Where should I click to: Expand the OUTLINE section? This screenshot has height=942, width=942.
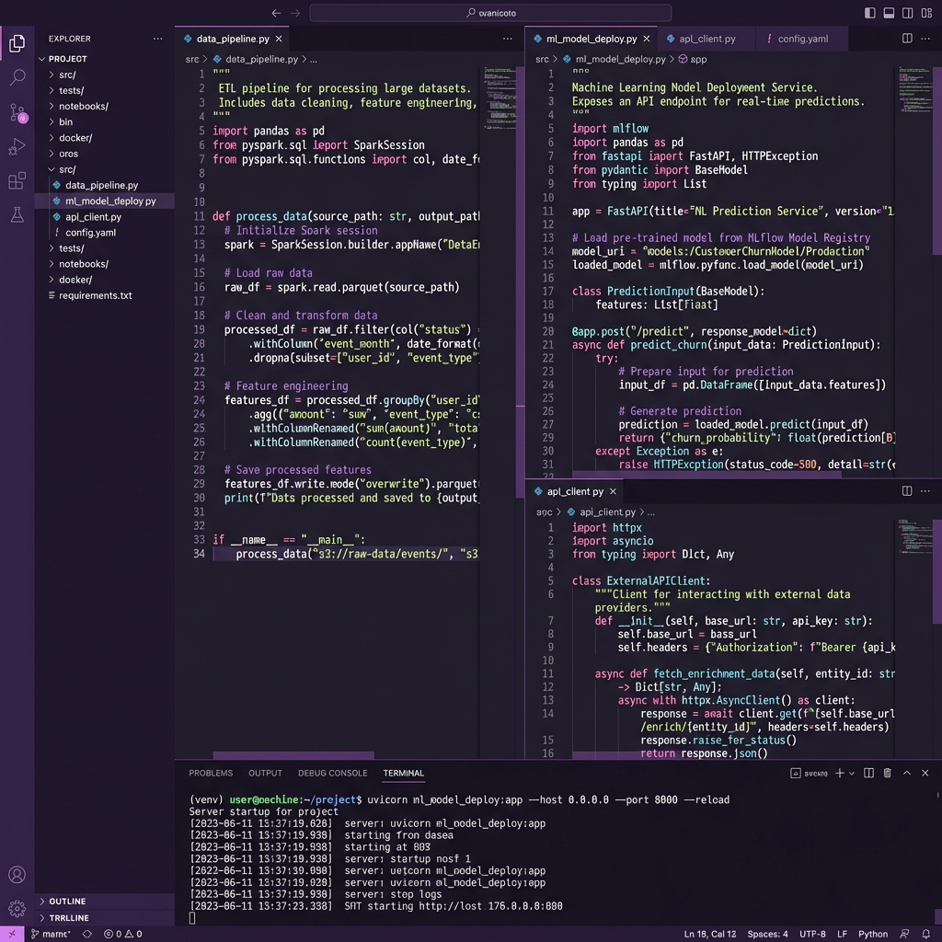[x=67, y=902]
